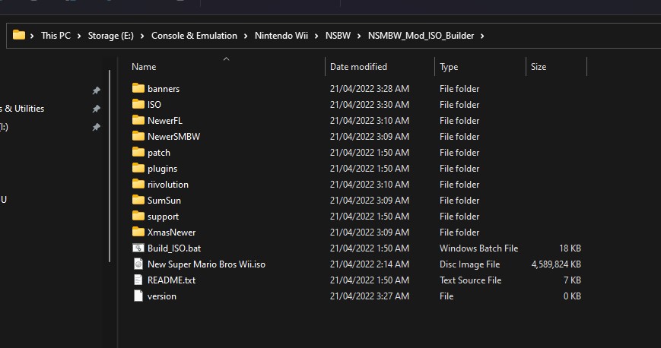
Task: Click the file name 'riivolution'
Action: pyautogui.click(x=168, y=184)
